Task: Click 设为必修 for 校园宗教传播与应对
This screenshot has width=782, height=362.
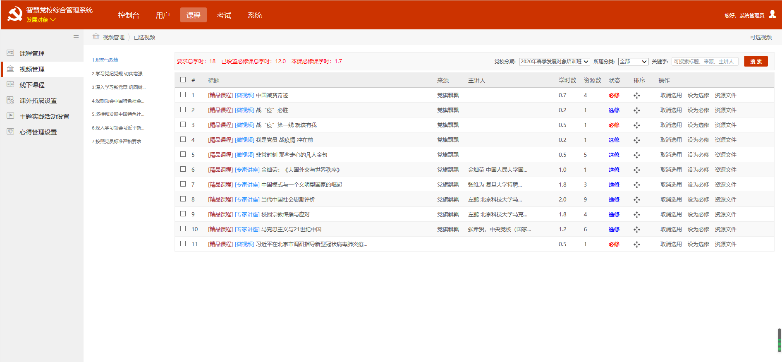Action: (x=698, y=215)
